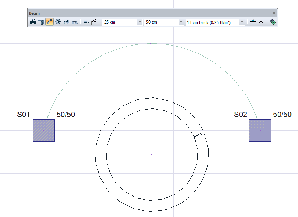Click the continuous beam tool icon
Image resolution: width=298 pixels, height=217 pixels.
click(x=41, y=22)
